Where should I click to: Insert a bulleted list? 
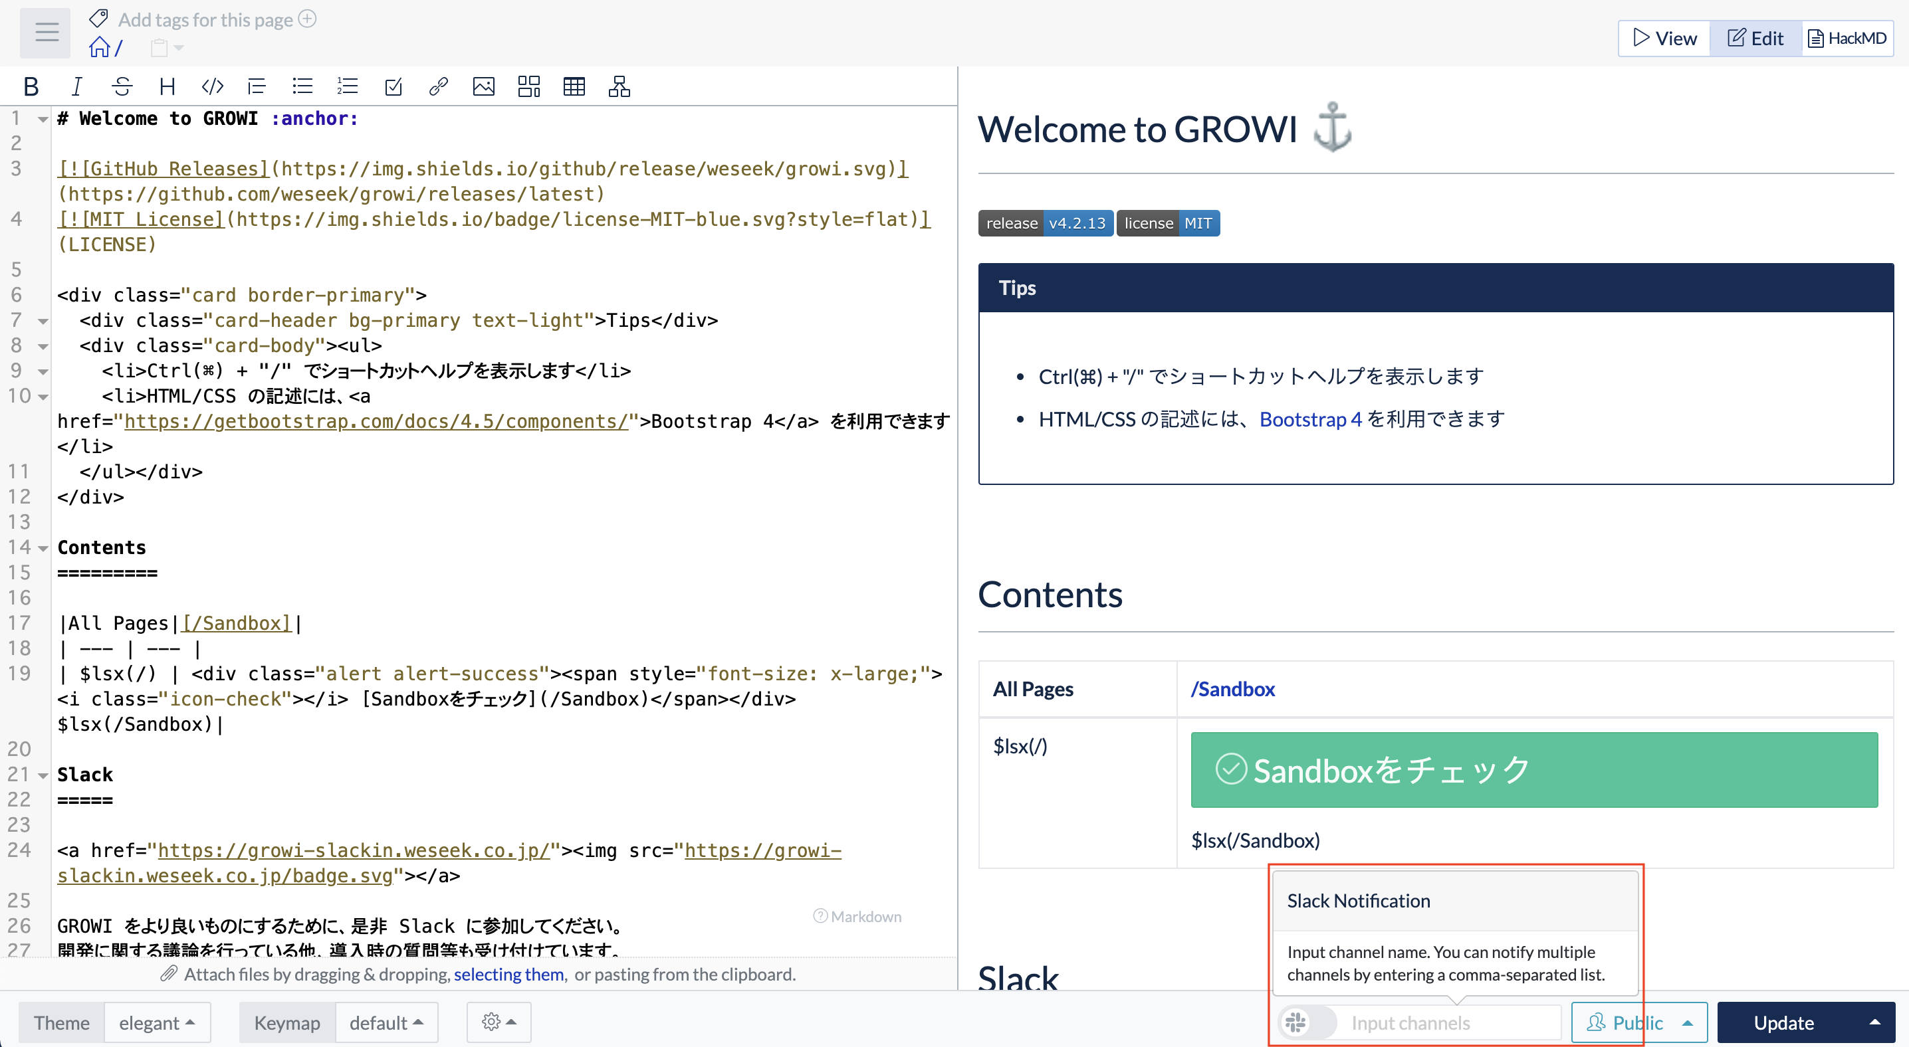(x=302, y=86)
